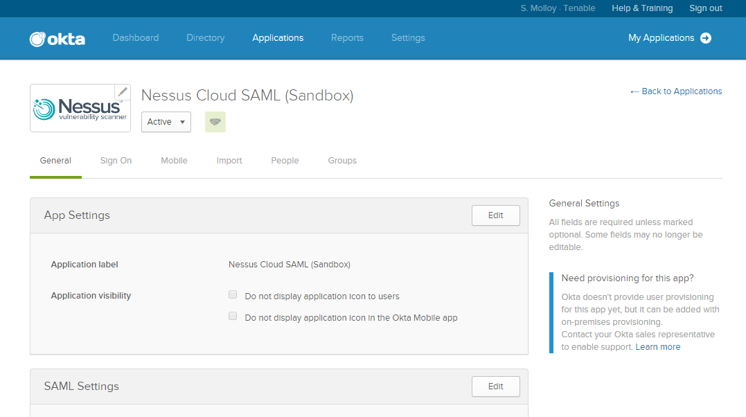Click the My Applications arrow icon

[x=706, y=38]
